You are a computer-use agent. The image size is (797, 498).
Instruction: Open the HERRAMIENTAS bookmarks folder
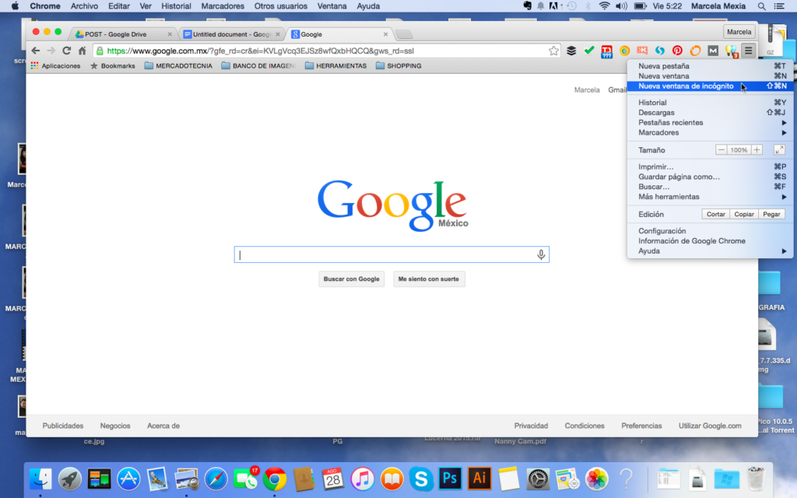coord(336,66)
